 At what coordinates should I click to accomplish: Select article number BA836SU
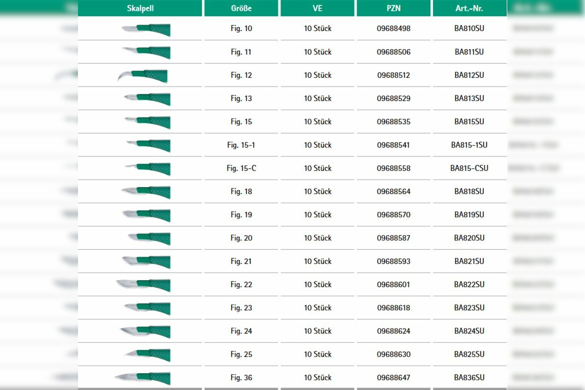pyautogui.click(x=469, y=378)
